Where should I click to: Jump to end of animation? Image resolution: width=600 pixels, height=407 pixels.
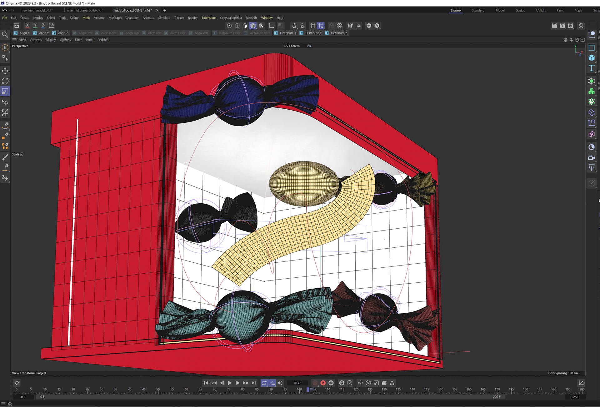(253, 383)
